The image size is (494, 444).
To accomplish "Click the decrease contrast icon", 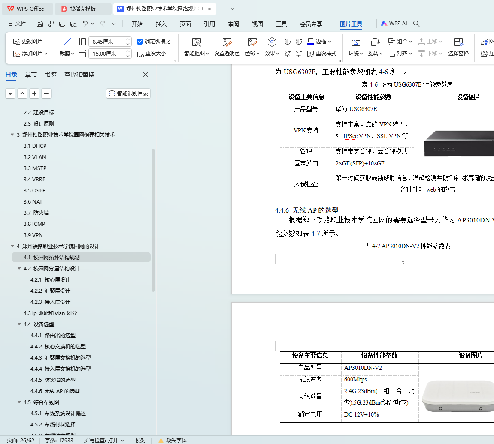I will (x=299, y=42).
